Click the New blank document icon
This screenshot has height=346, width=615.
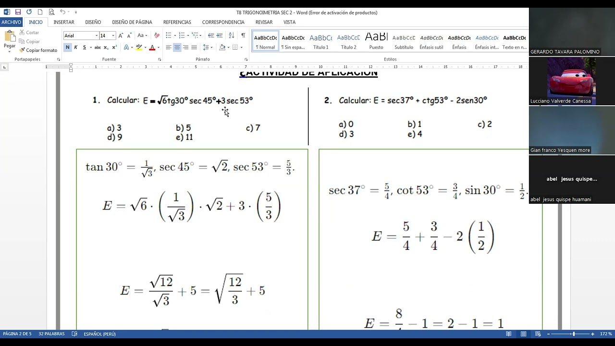point(40,12)
